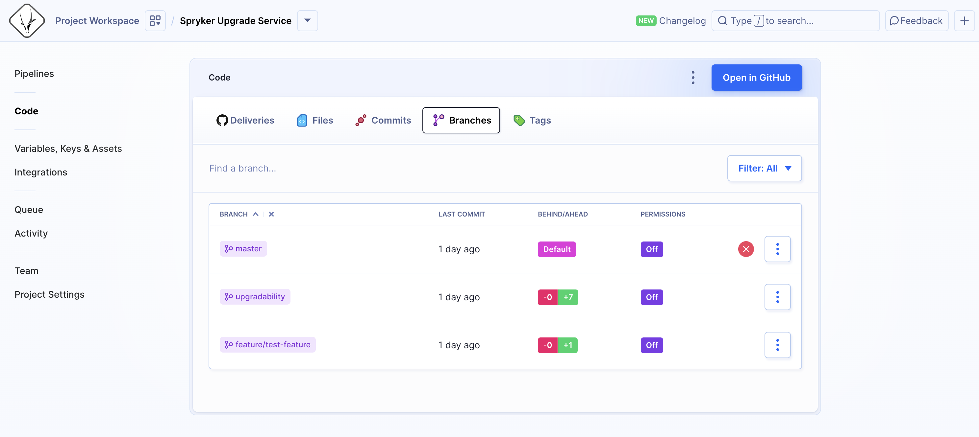Open the feature/test-feature row three-dot menu
The height and width of the screenshot is (437, 979).
[778, 345]
